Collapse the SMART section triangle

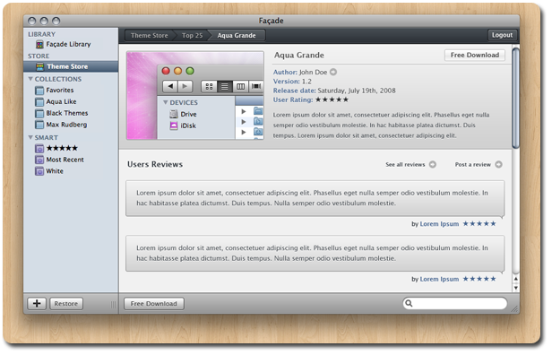point(30,137)
